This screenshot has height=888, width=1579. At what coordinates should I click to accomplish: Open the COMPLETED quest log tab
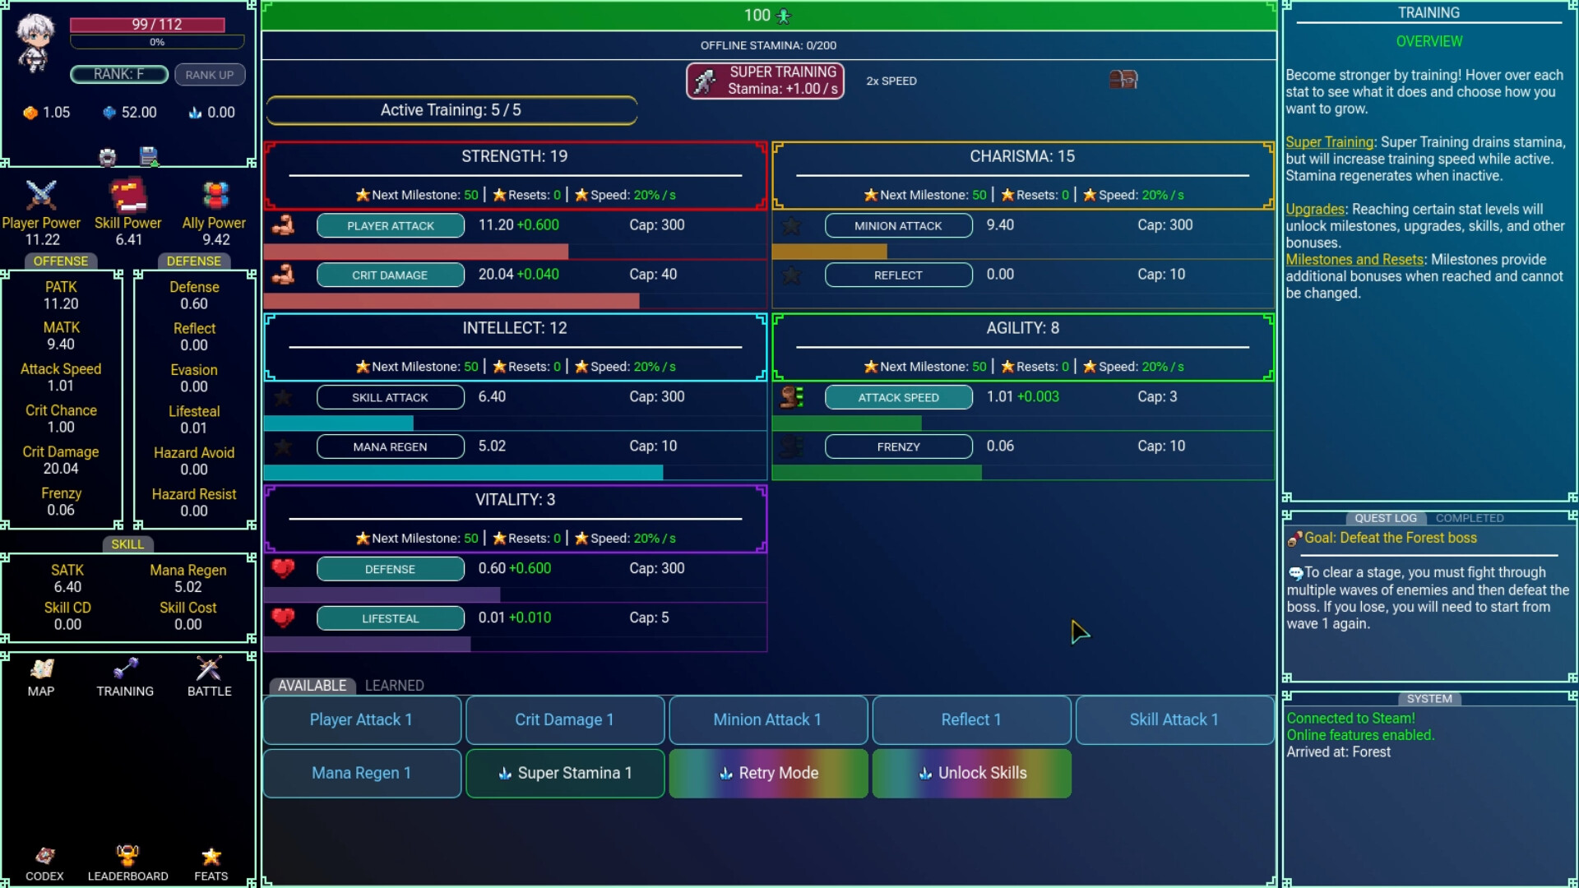point(1470,518)
